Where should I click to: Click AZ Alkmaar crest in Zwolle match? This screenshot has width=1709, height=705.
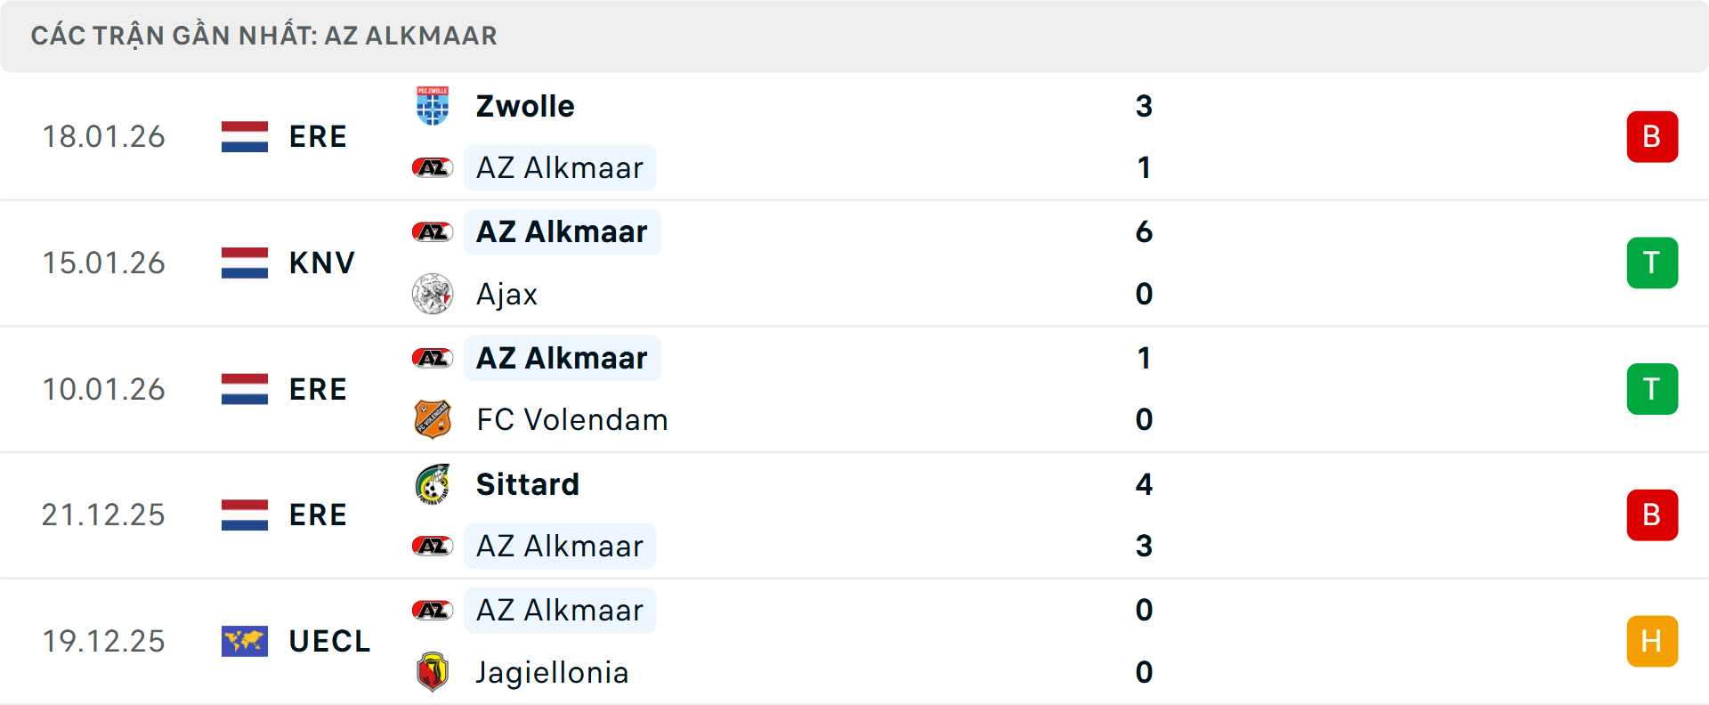433,167
